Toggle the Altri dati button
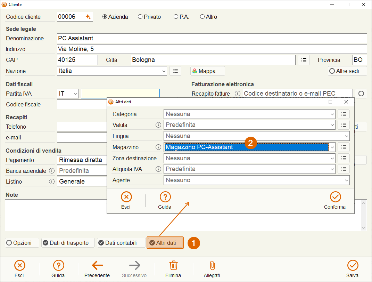 click(x=165, y=243)
